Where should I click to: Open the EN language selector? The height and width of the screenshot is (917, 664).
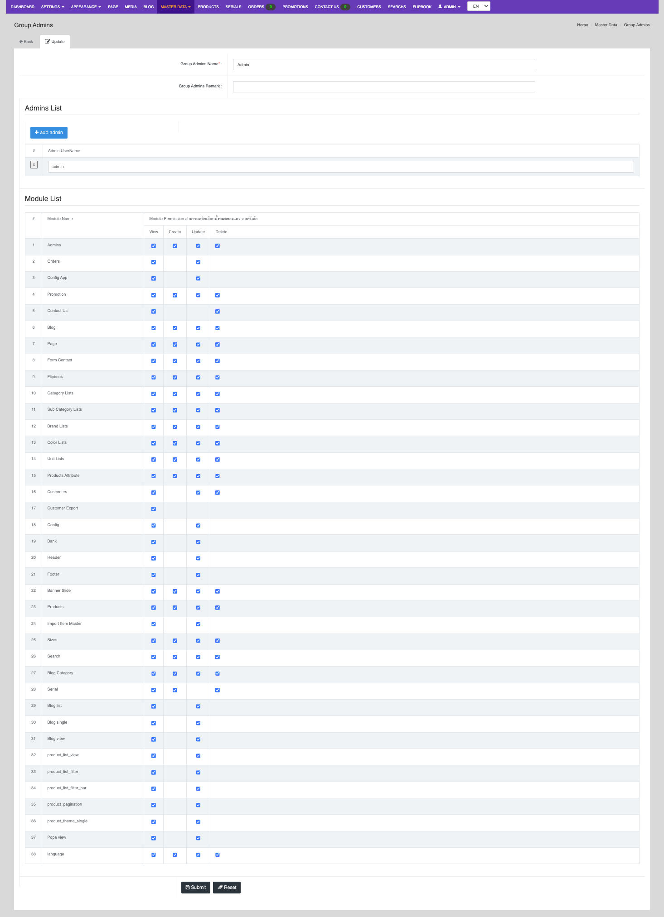(479, 6)
